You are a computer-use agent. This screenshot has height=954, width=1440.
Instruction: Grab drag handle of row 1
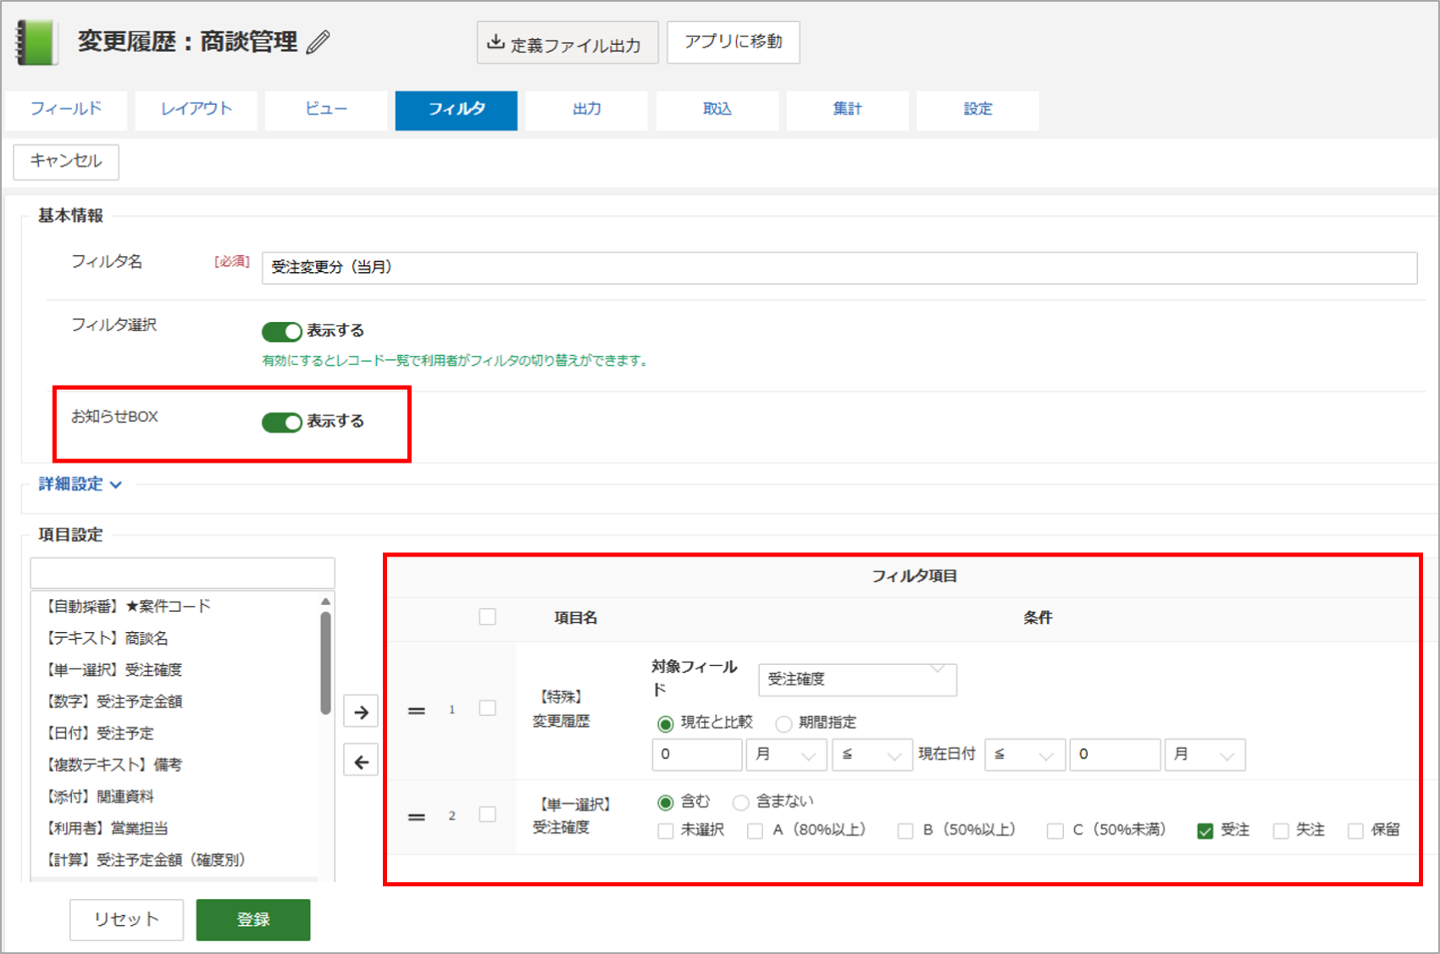pos(417,710)
